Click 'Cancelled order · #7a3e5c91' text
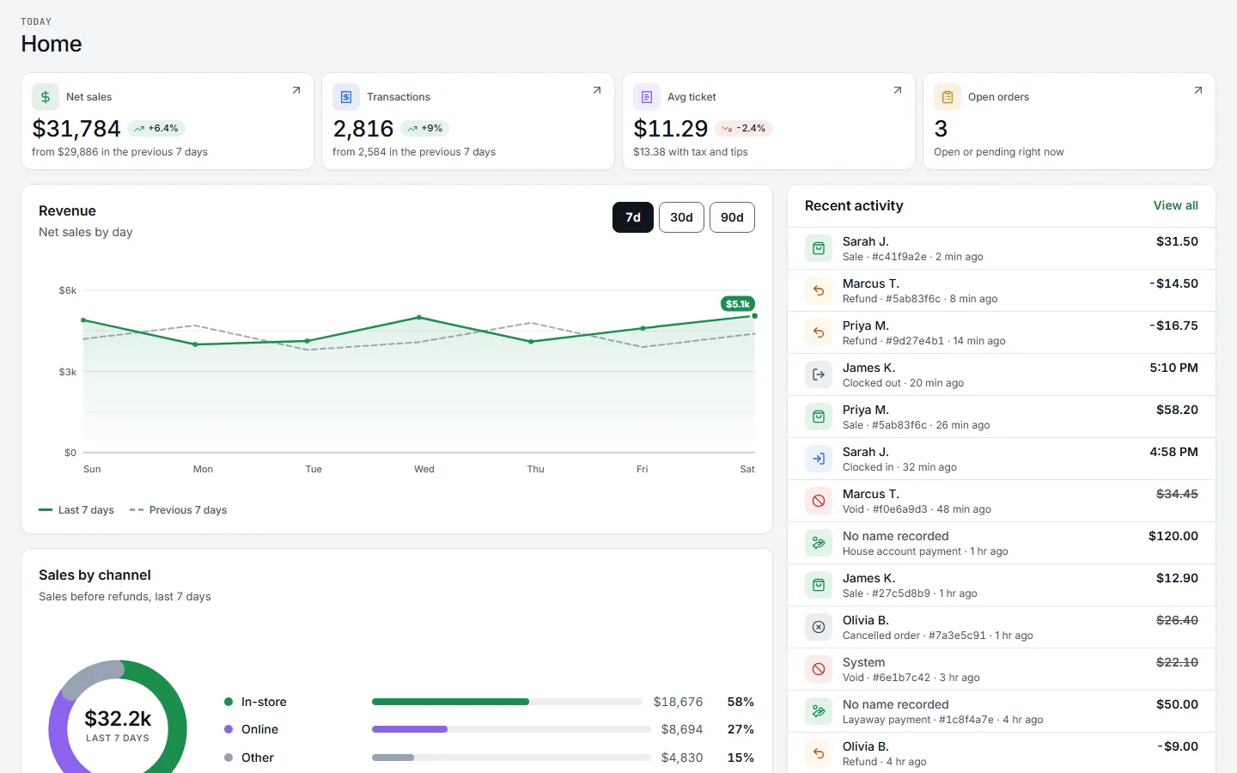 tap(914, 636)
